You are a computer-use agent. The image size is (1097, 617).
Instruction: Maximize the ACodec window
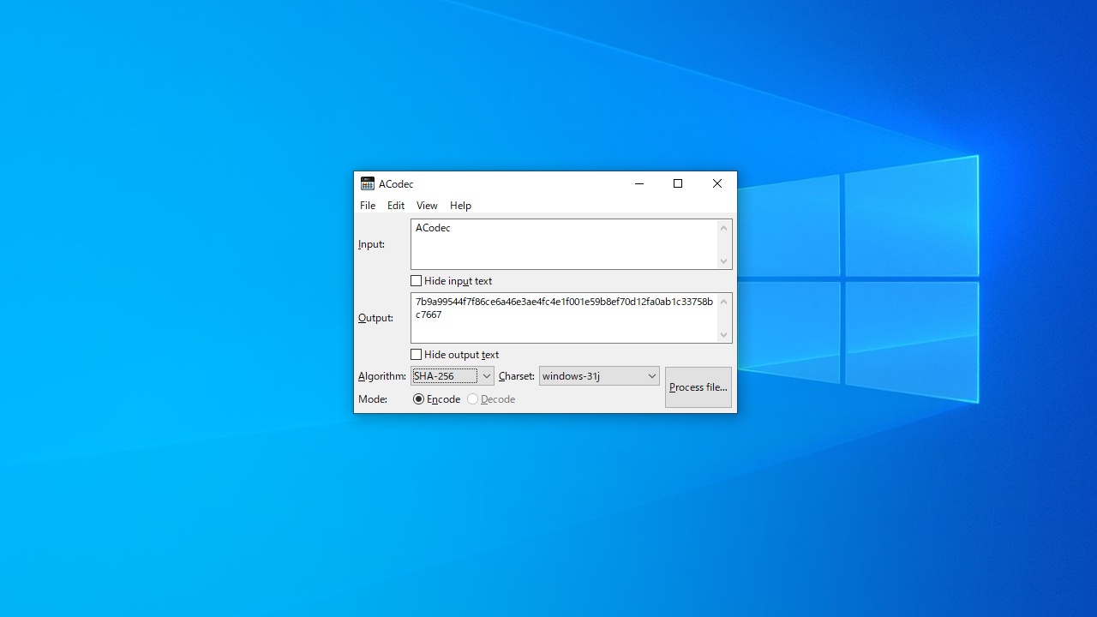[678, 183]
